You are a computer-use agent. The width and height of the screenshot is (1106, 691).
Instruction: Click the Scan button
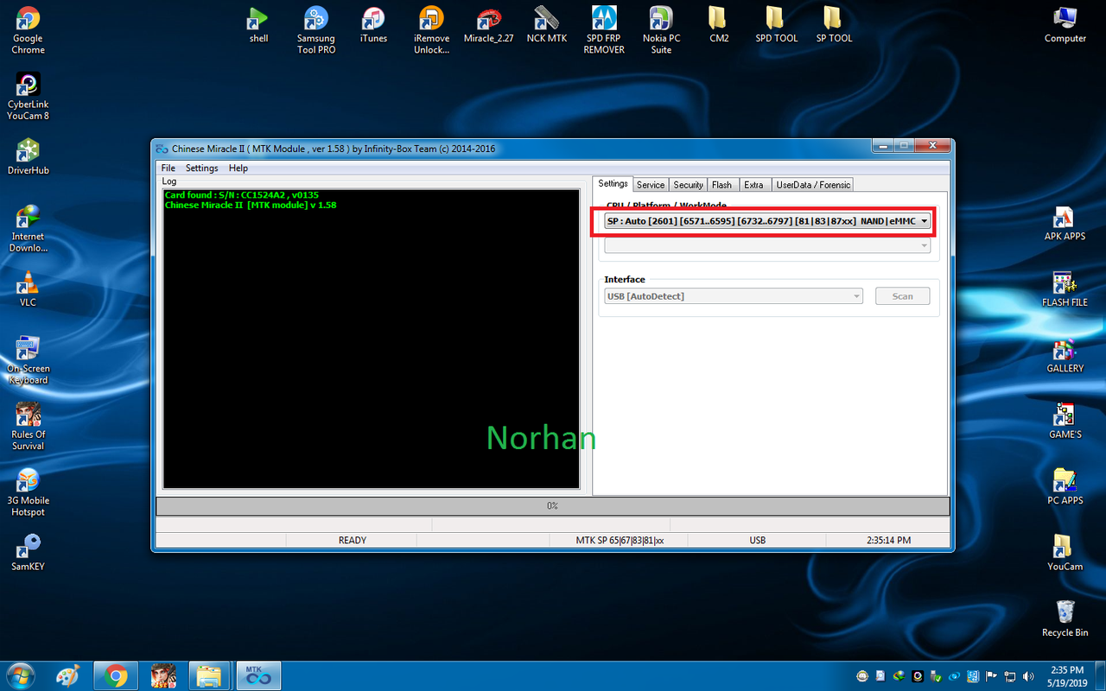[902, 296]
